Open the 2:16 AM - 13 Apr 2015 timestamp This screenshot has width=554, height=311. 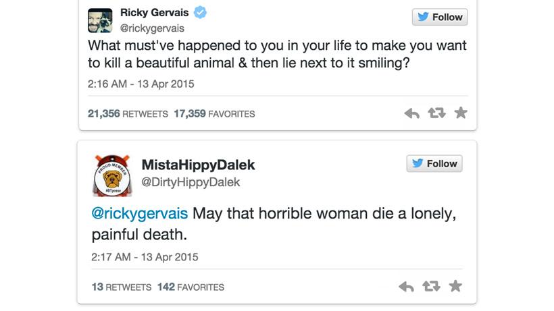click(141, 85)
